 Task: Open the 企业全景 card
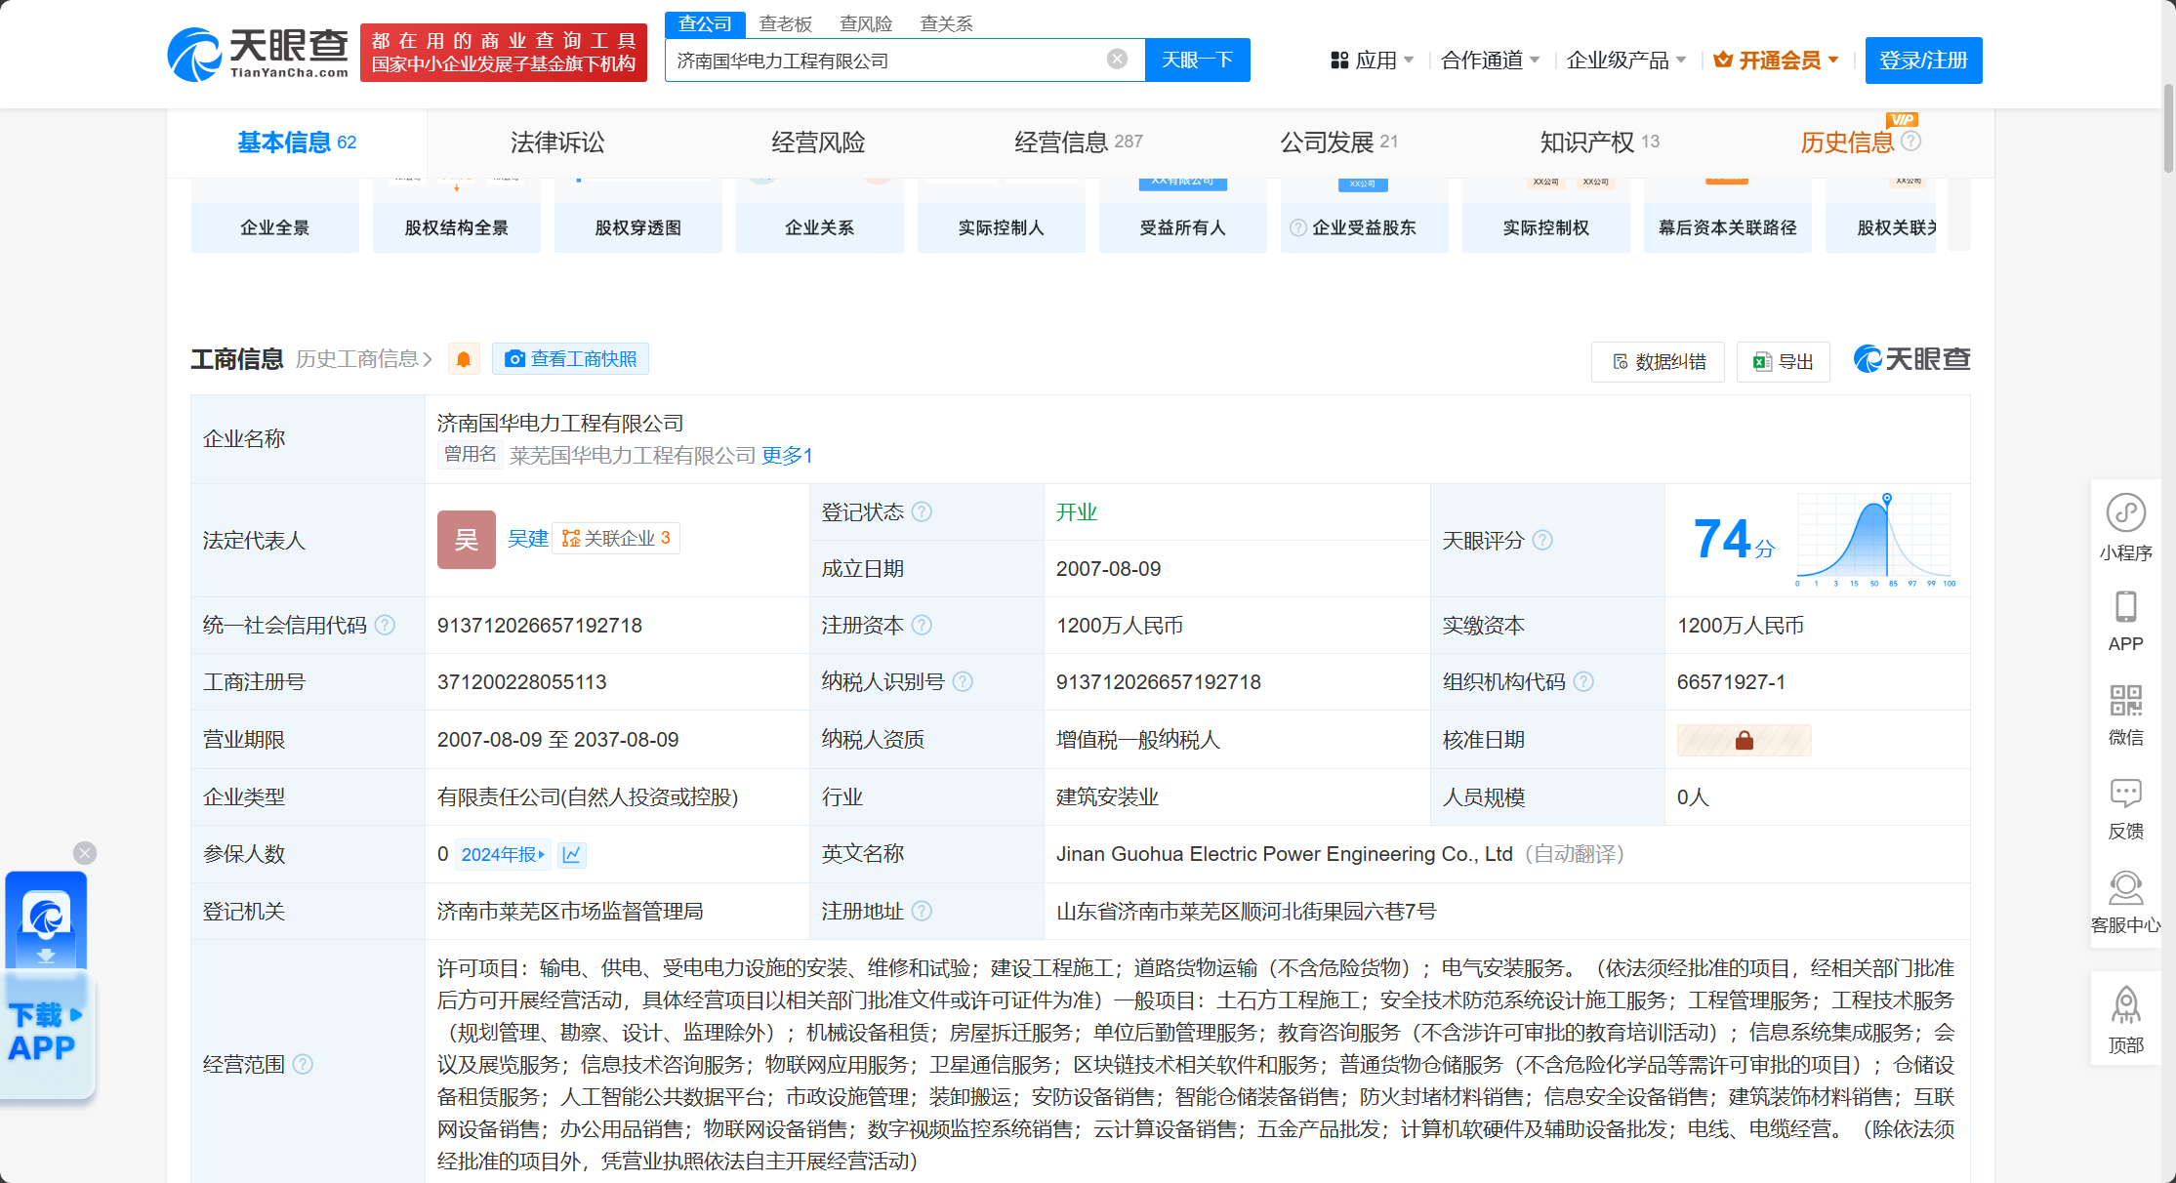275,216
